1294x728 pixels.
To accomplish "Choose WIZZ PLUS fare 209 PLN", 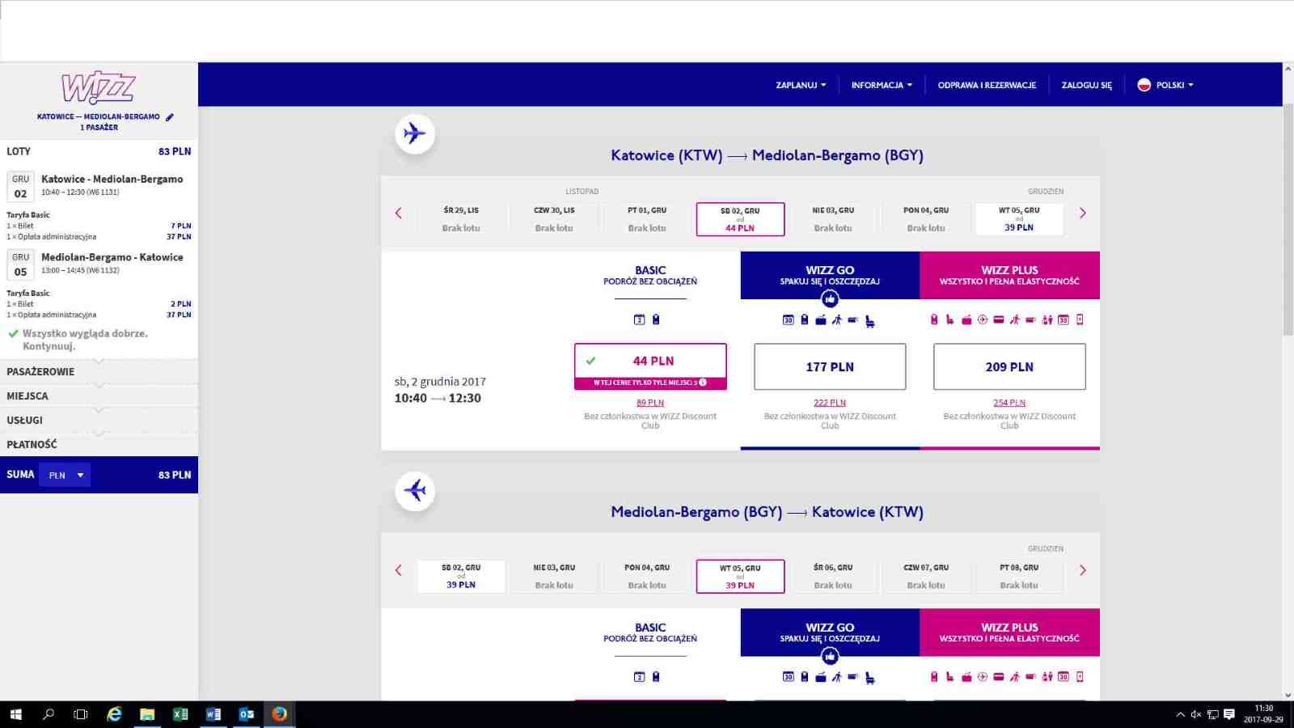I will pos(1009,366).
